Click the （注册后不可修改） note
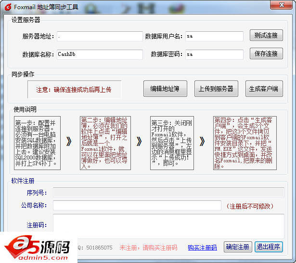This screenshot has height=263, width=296. 250,206
